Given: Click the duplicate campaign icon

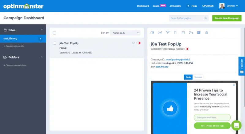Looking at the screenshot, I should point(175,33).
